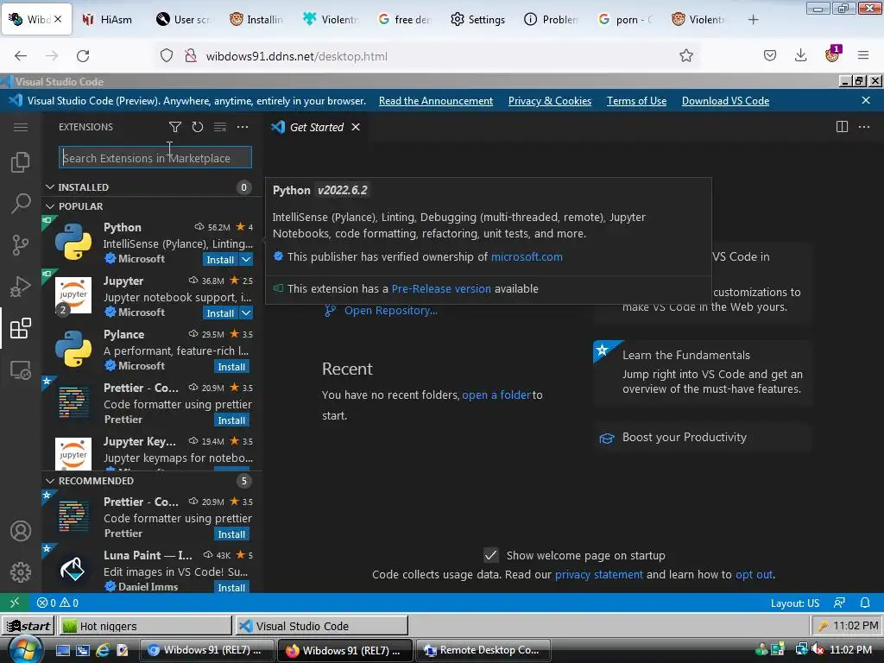Open the microsoft.com link in tooltip
The width and height of the screenshot is (884, 663).
click(527, 256)
